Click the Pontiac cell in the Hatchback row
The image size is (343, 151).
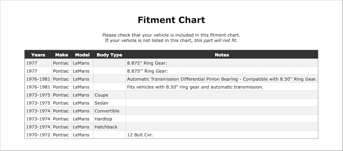[61, 127]
